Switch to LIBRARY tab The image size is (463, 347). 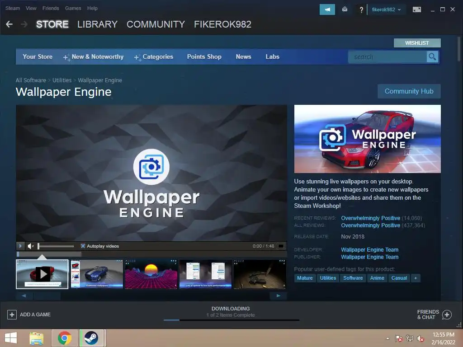click(98, 24)
